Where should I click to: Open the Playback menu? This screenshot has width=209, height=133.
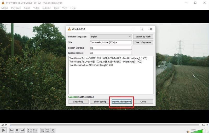coord(16,8)
